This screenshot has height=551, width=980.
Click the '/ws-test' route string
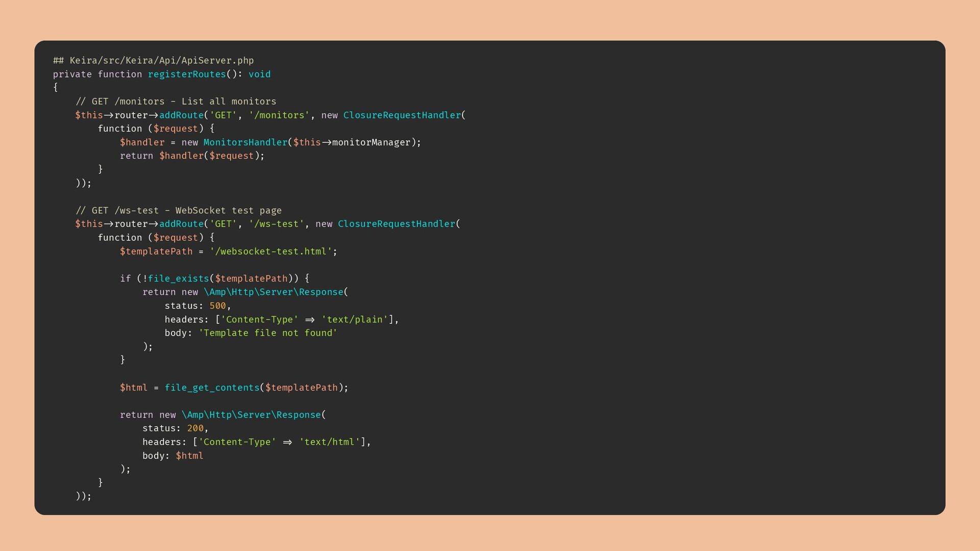tap(276, 224)
